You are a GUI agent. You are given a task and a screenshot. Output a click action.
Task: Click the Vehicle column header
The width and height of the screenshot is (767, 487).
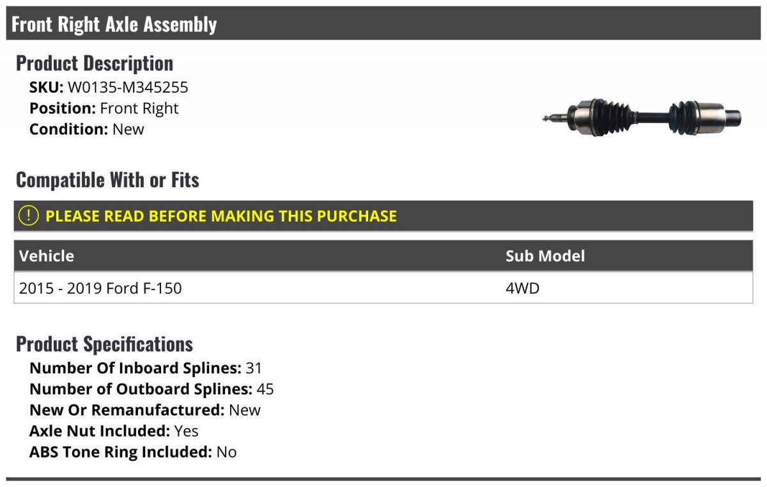(47, 256)
